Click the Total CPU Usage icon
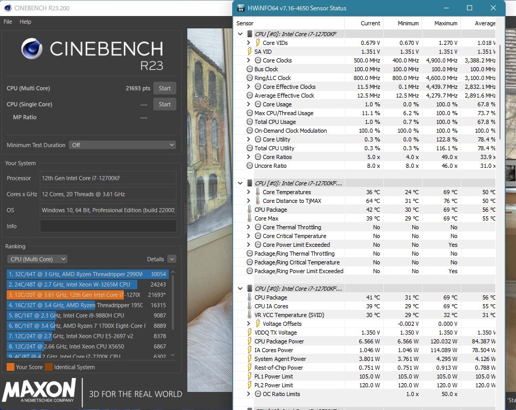Image resolution: width=516 pixels, height=410 pixels. pos(250,122)
